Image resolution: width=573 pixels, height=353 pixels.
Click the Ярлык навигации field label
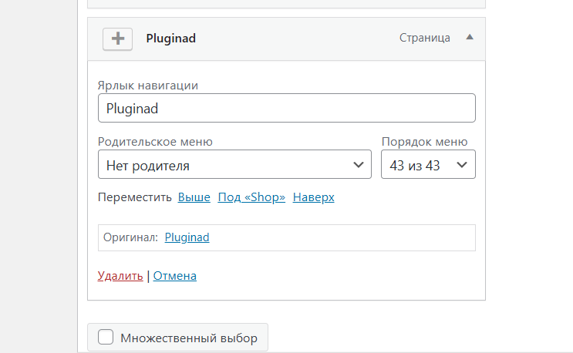point(148,86)
